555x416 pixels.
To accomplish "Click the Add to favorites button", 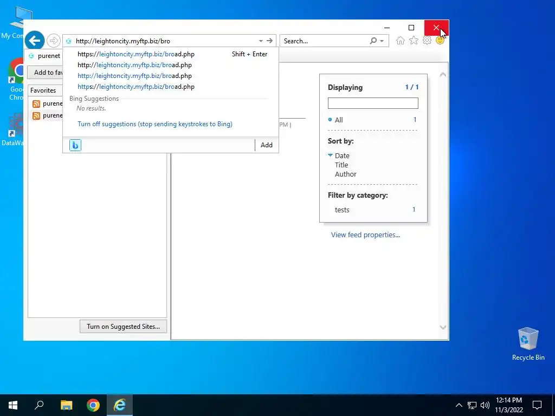I will [x=46, y=73].
